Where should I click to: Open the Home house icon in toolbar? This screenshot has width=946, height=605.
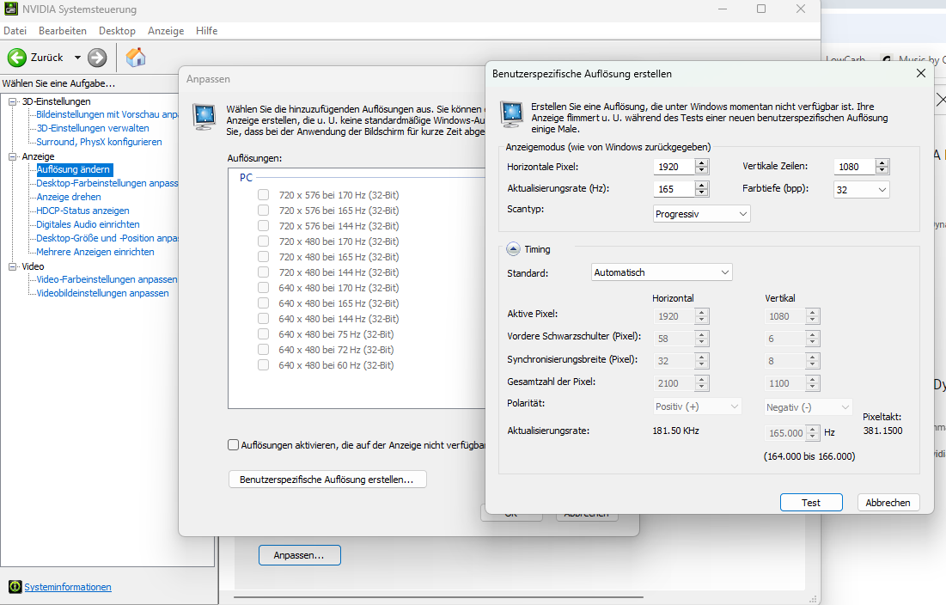[136, 58]
